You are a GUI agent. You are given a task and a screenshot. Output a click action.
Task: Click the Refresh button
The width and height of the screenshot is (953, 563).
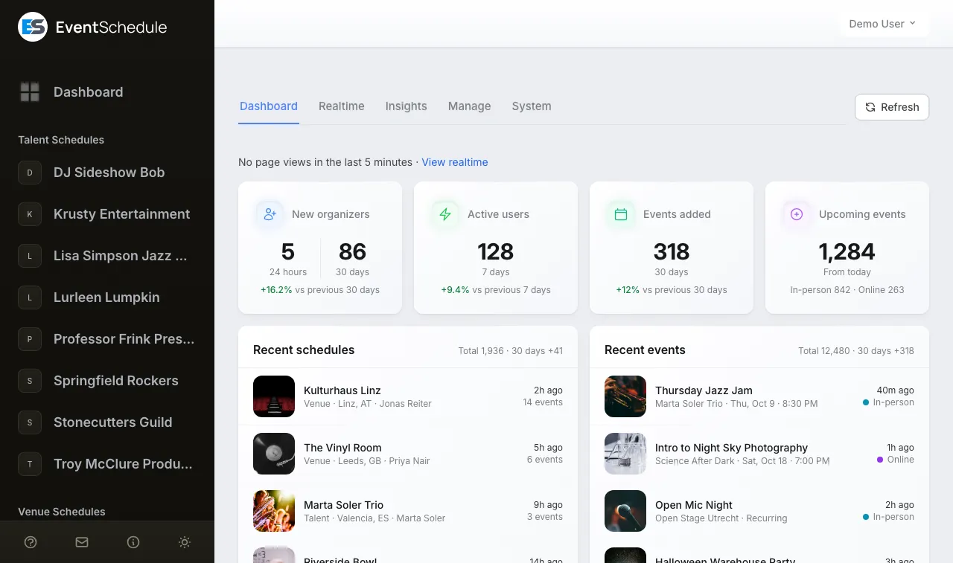point(892,107)
